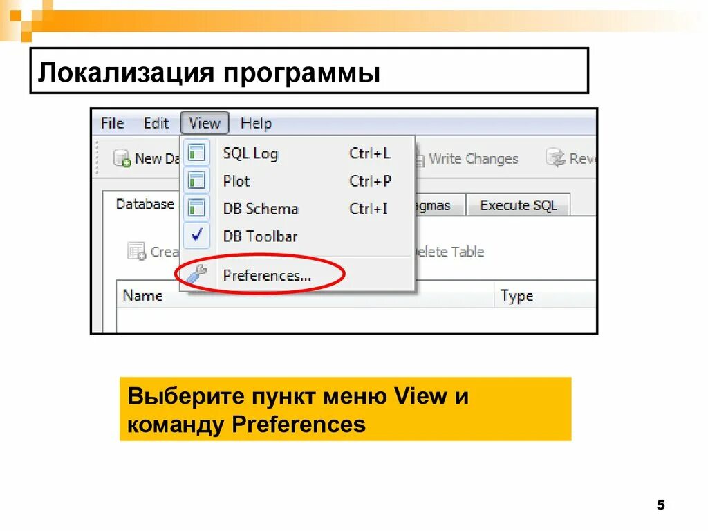Click the Preferences wrench icon
The height and width of the screenshot is (531, 708).
[x=196, y=274]
